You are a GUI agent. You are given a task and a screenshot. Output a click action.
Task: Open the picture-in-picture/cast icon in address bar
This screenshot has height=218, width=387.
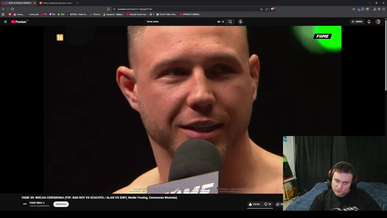tap(262, 9)
